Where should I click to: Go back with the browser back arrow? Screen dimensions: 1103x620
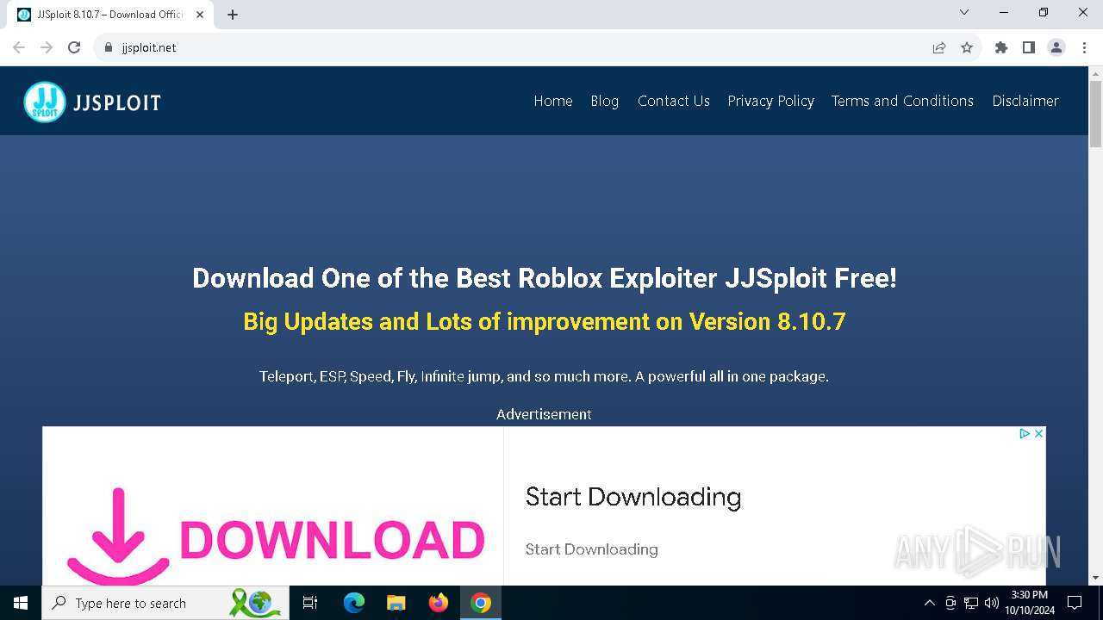pos(19,47)
